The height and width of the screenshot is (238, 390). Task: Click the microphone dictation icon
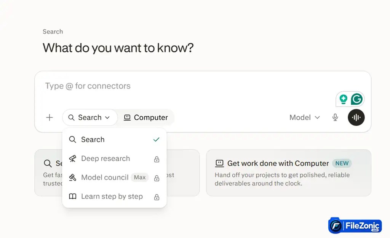(x=335, y=117)
